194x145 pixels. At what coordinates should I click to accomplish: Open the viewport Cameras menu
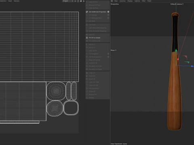[122, 1]
